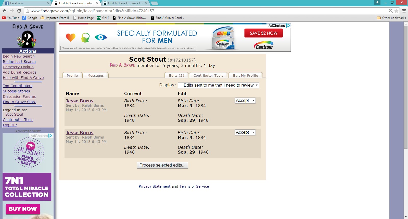This screenshot has width=408, height=219.
Task: Click the Find A Grave logo image
Action: [28, 36]
